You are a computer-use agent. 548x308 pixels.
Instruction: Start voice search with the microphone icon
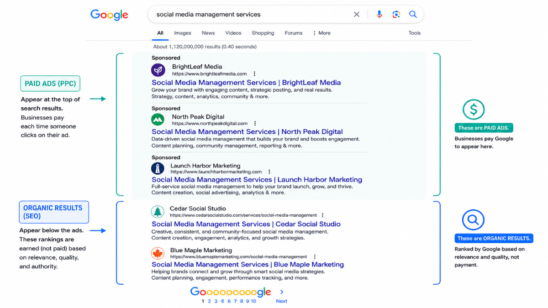click(x=379, y=15)
